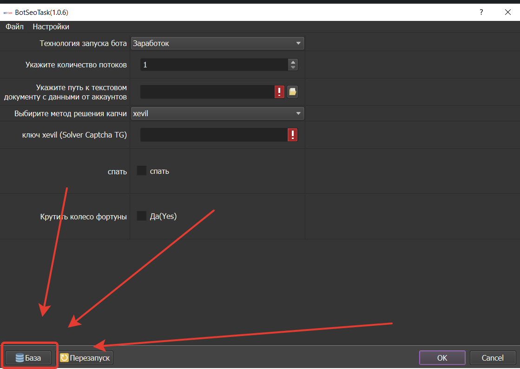520x369 pixels.
Task: Enable the спать checkbox
Action: click(x=142, y=171)
